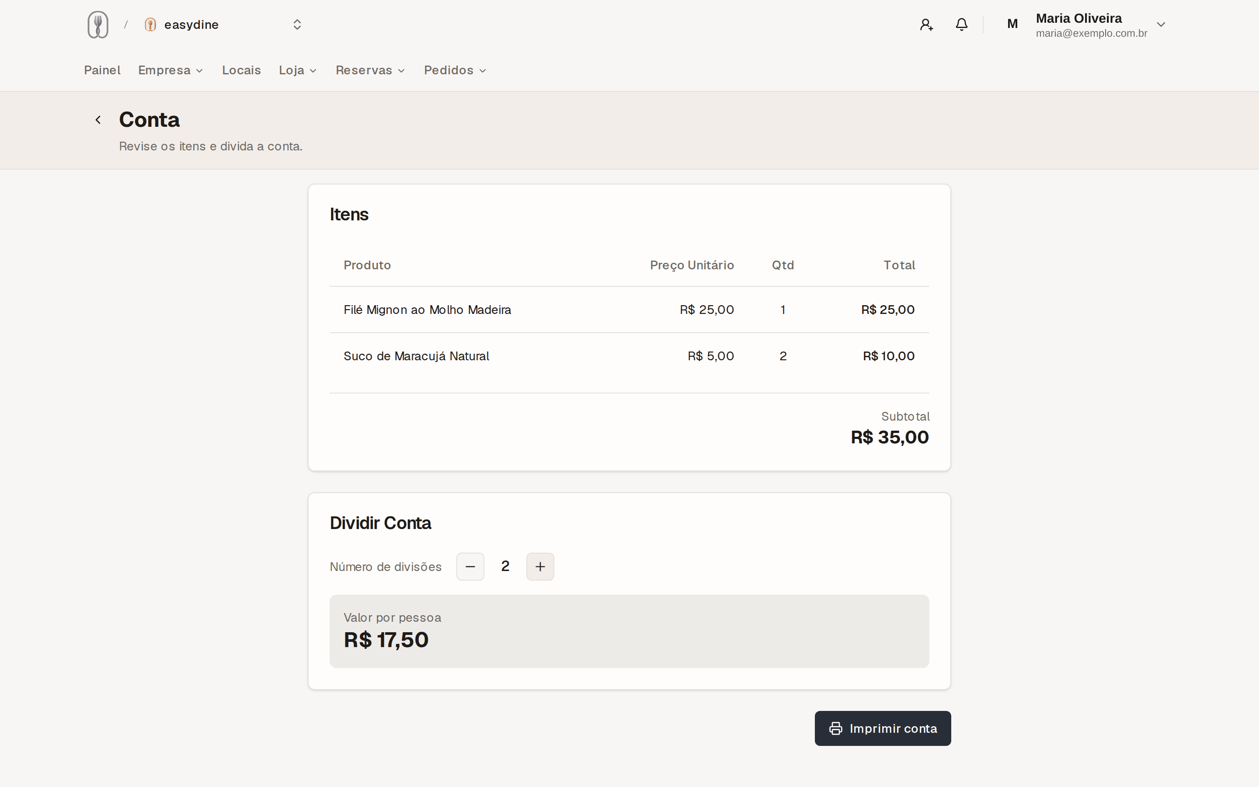Open the Reservas menu

pyautogui.click(x=370, y=70)
